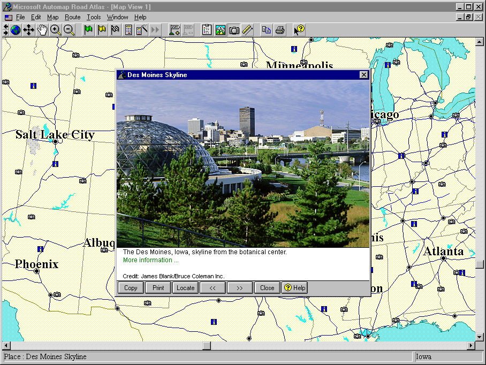Click the Atlanta map label
The width and height of the screenshot is (486, 365).
click(x=444, y=252)
